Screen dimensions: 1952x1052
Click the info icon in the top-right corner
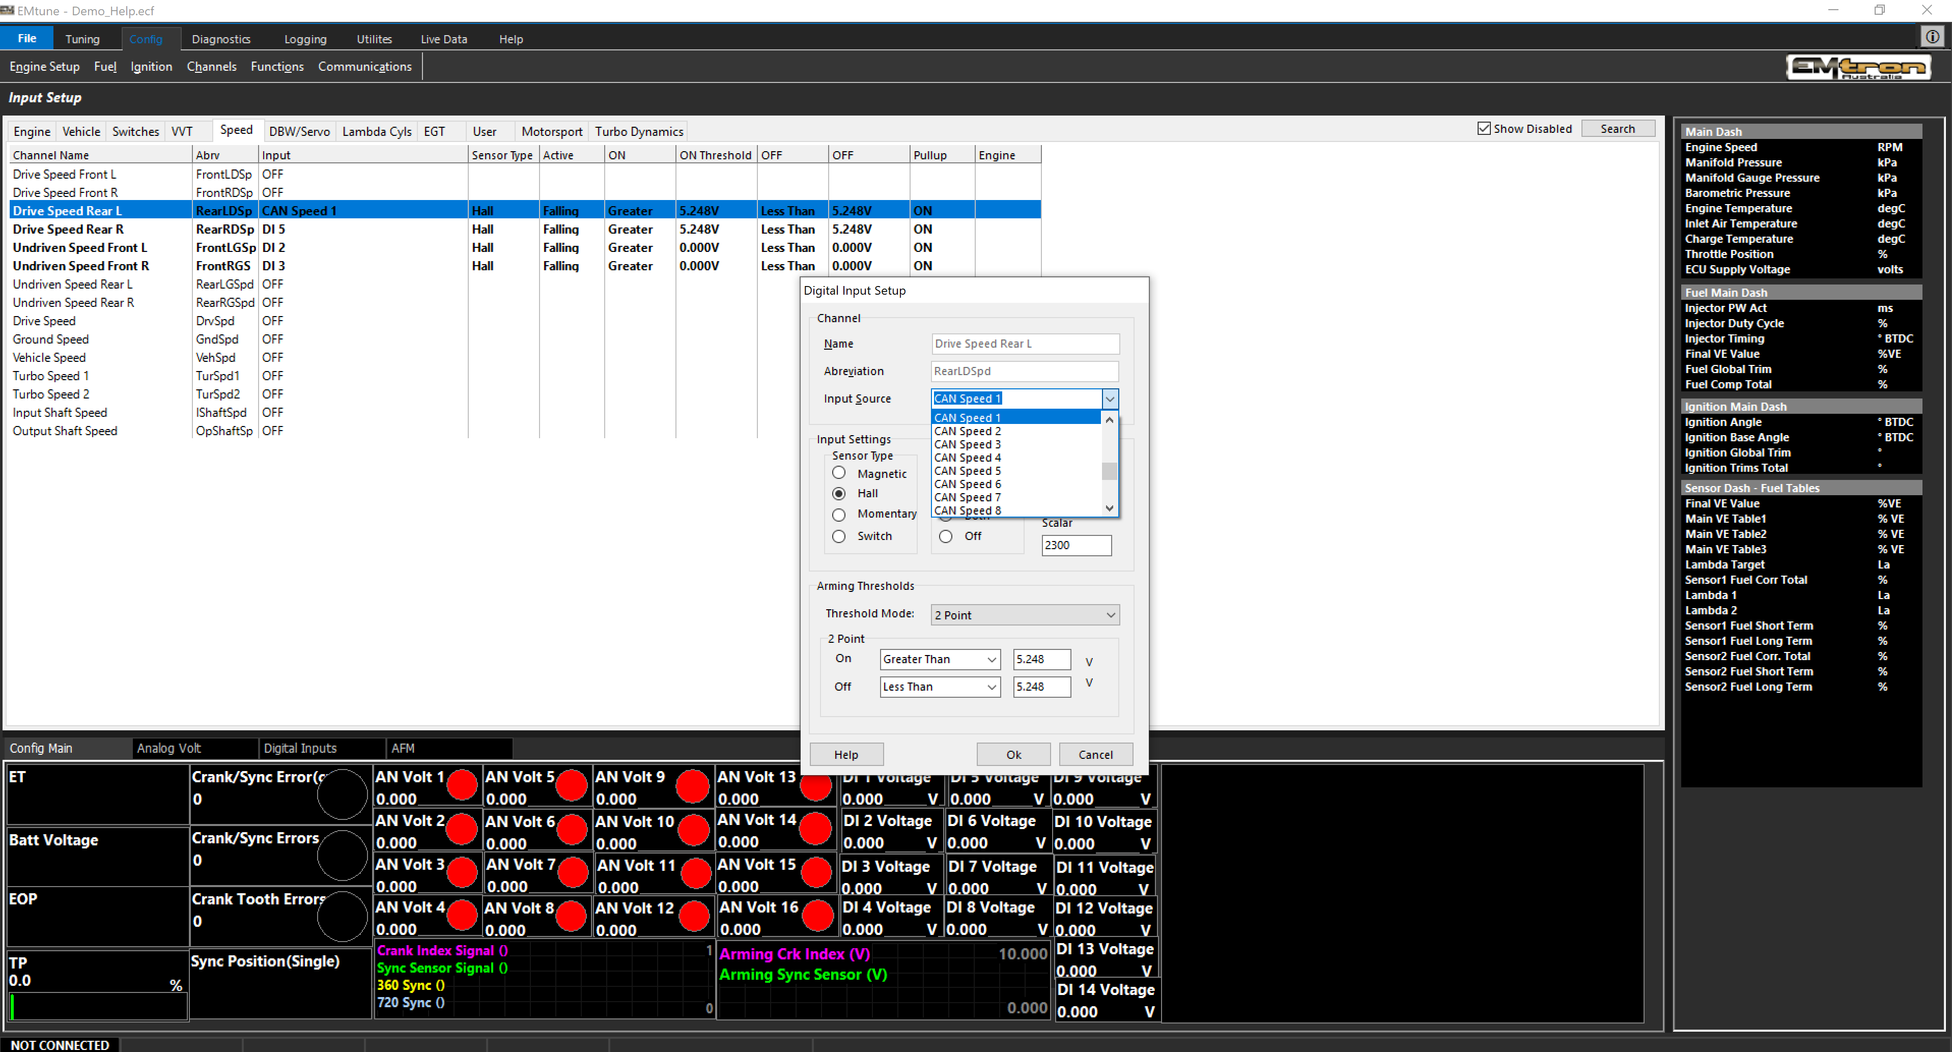[x=1932, y=37]
